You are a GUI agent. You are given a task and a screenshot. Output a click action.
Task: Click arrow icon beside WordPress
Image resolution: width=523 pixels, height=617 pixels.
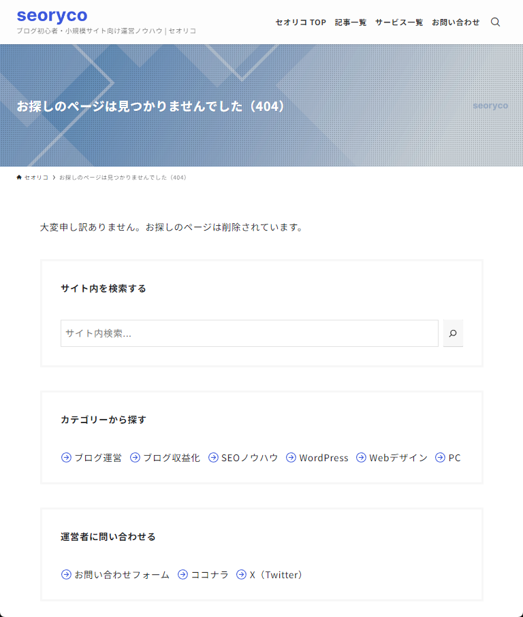291,457
